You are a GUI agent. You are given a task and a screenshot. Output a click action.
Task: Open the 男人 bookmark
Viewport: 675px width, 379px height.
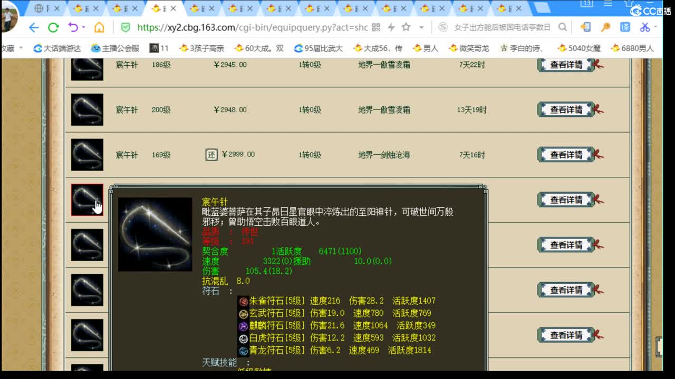(x=425, y=48)
